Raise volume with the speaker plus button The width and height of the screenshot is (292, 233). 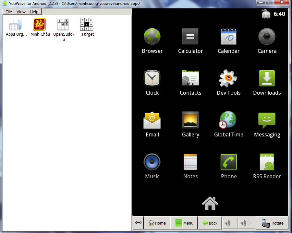point(247,223)
